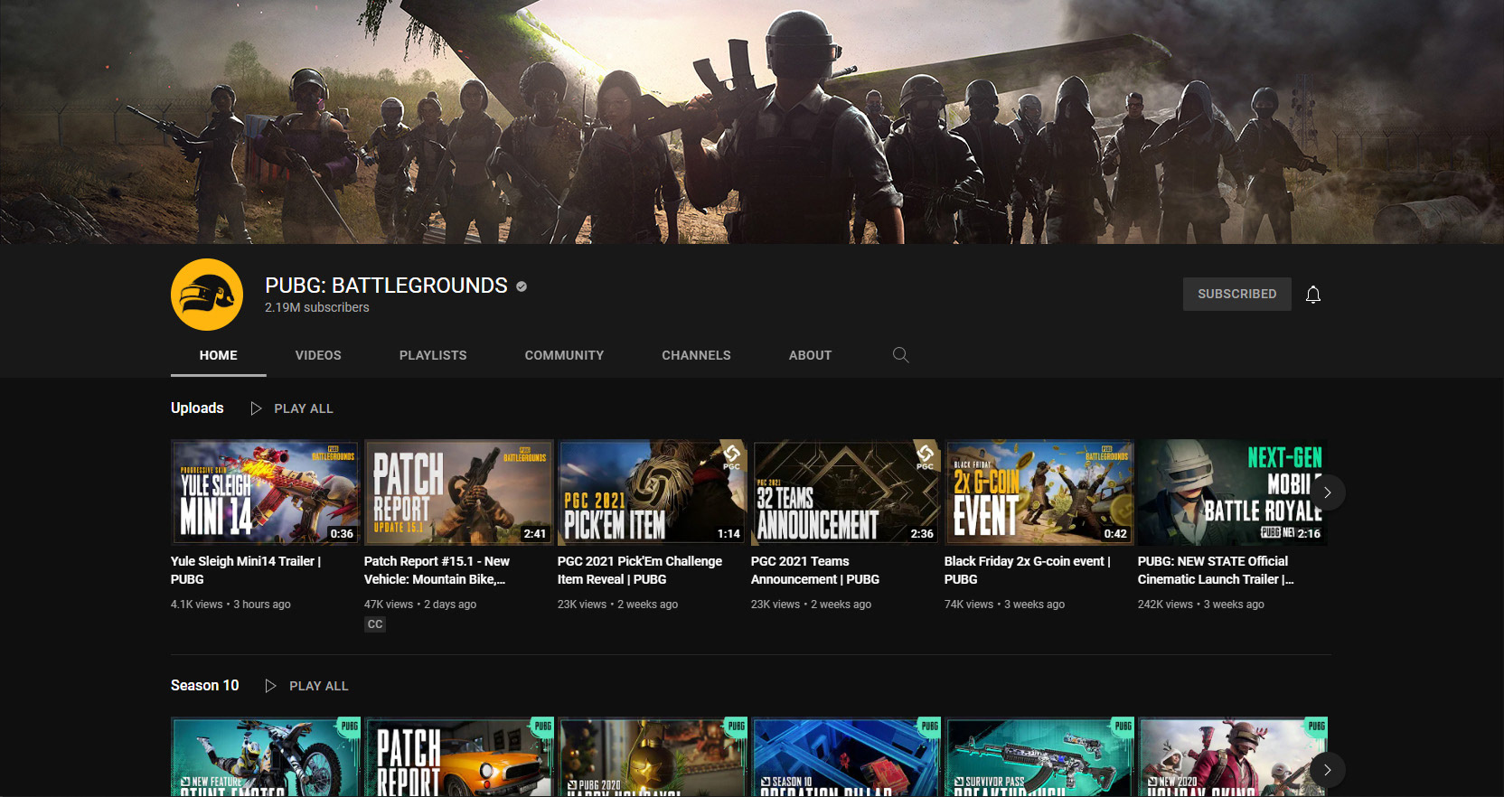Click '74K views • 3 weeks ago' text

1004,605
